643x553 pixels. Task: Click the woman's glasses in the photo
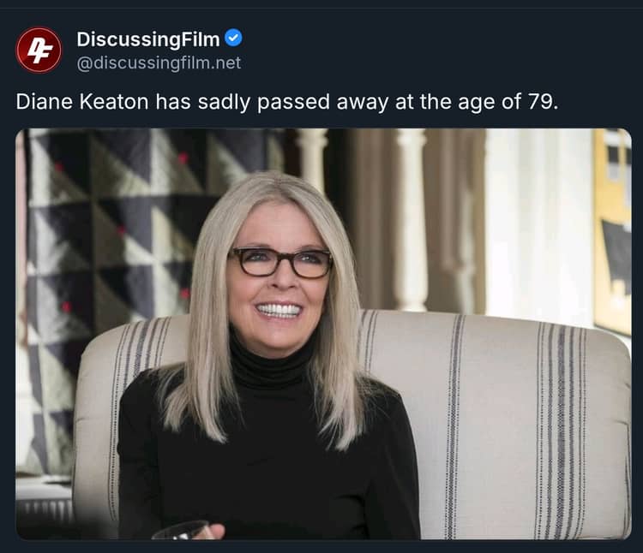280,263
